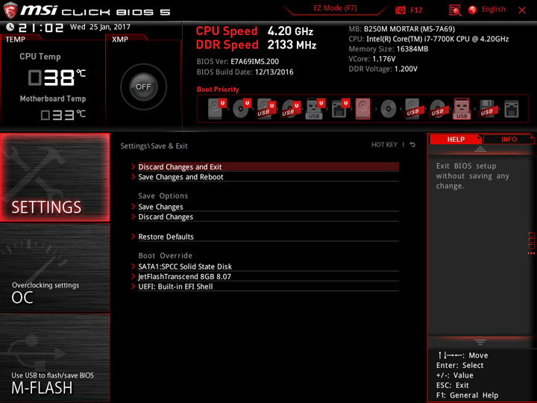The image size is (537, 403).
Task: Click the Motherboard Temp 33°C reading
Action: tap(63, 115)
